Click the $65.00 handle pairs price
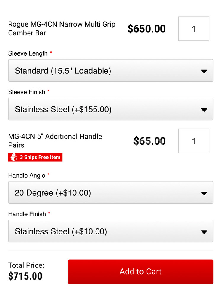Image resolution: width=222 pixels, height=287 pixels. pos(149,141)
